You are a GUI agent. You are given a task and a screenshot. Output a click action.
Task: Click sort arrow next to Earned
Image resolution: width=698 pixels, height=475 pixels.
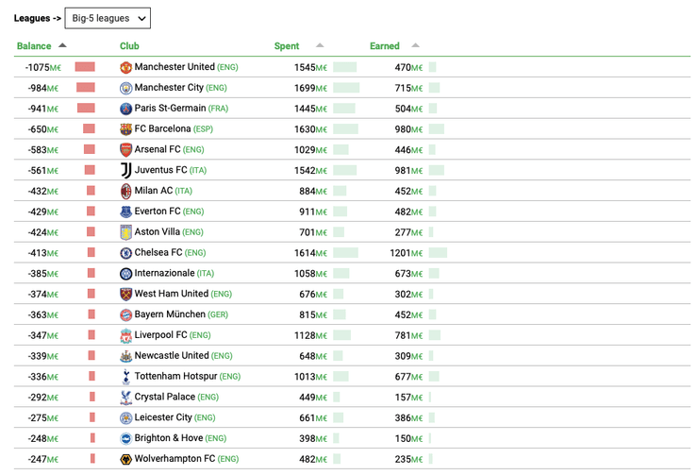415,45
